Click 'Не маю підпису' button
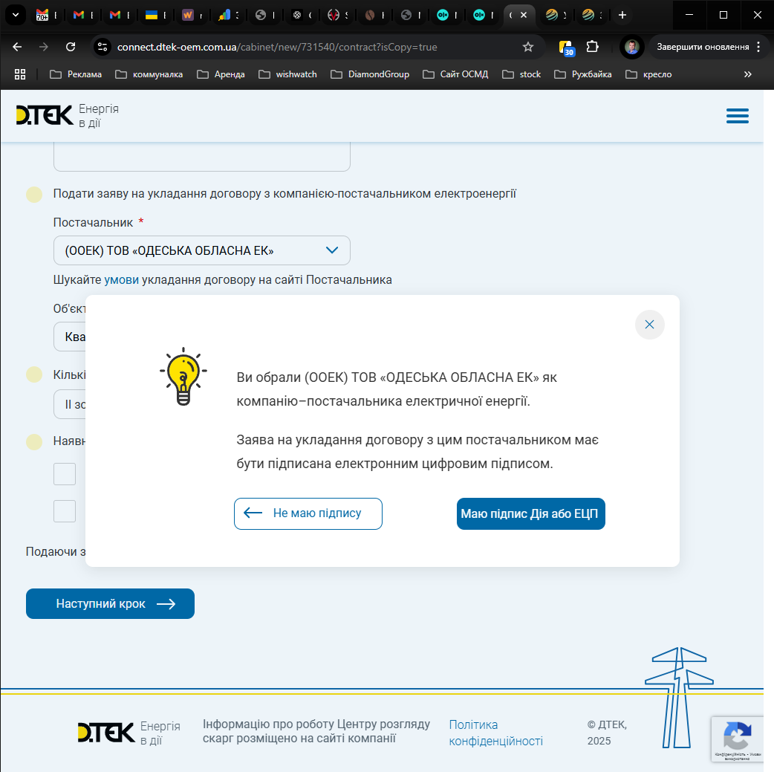The width and height of the screenshot is (774, 772). [x=308, y=513]
